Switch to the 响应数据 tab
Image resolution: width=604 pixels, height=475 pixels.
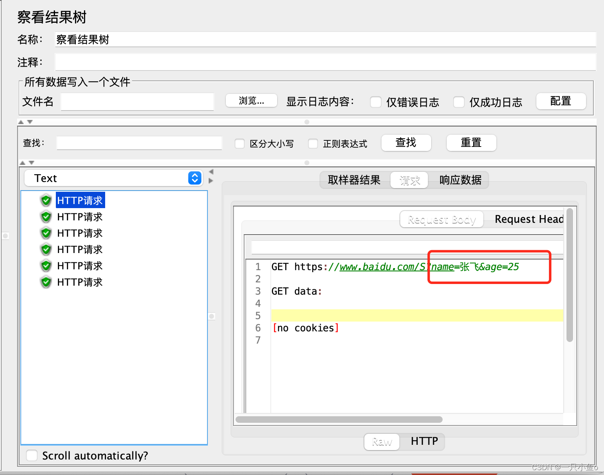(x=460, y=180)
